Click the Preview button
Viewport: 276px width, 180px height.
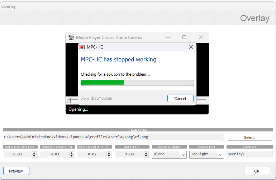tap(16, 171)
